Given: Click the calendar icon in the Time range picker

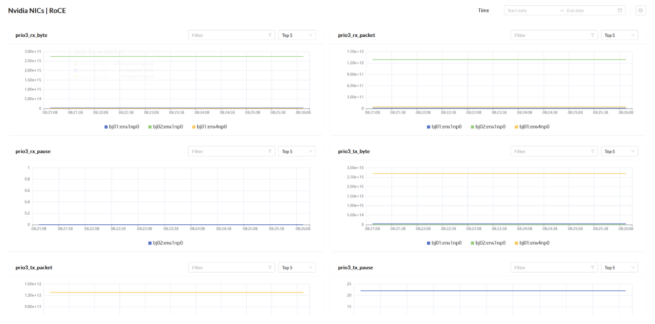Looking at the screenshot, I should 620,11.
